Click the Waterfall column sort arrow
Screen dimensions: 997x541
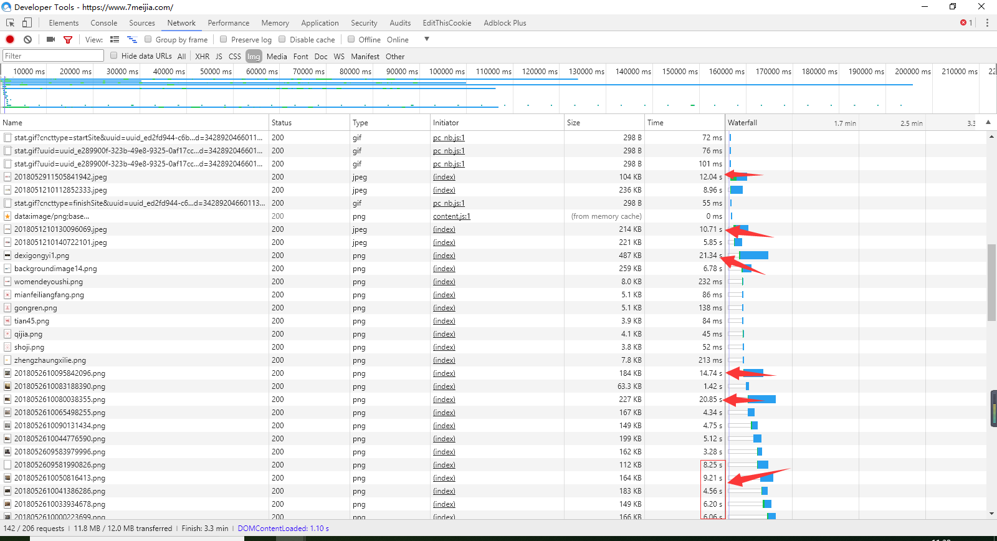click(x=988, y=122)
